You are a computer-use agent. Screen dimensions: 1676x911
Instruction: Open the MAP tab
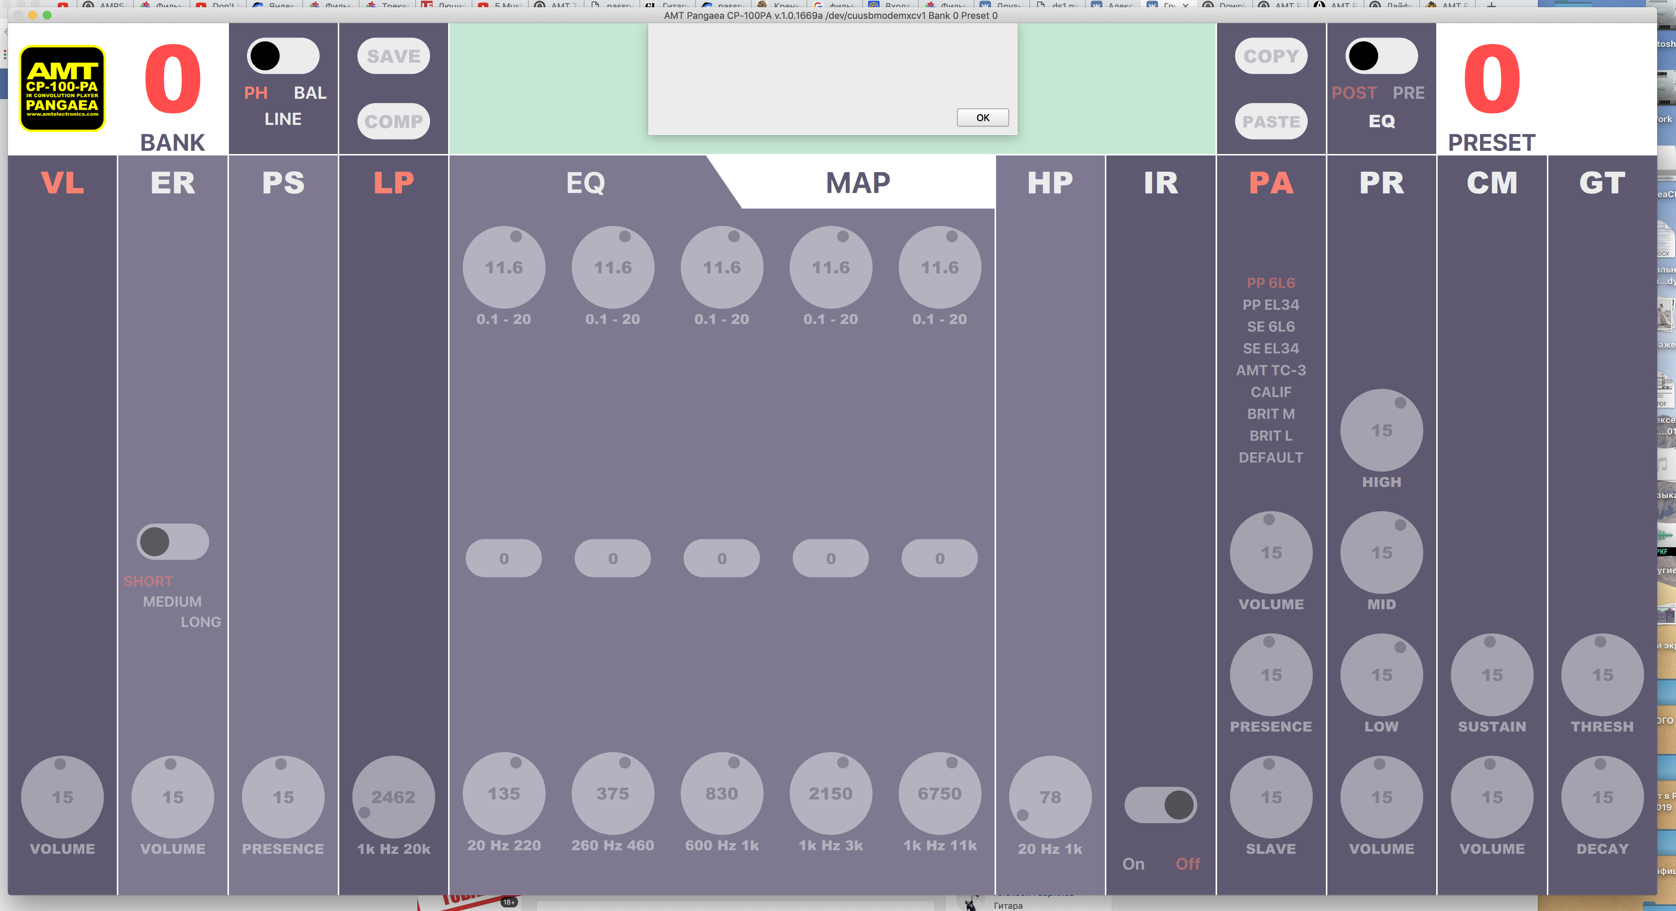[858, 183]
